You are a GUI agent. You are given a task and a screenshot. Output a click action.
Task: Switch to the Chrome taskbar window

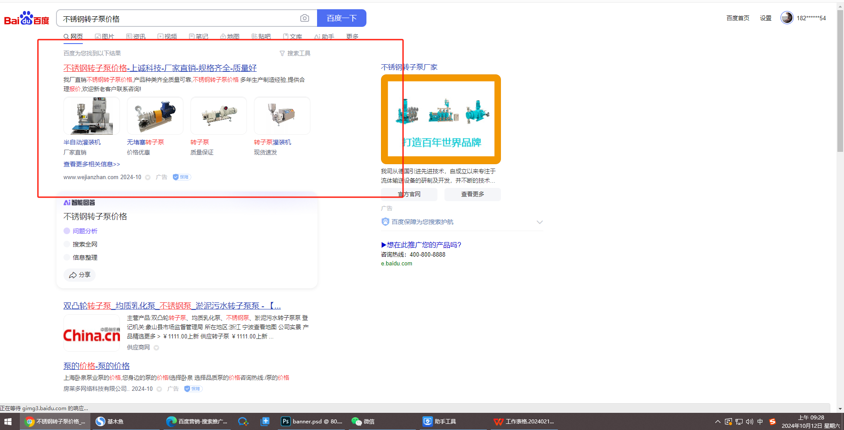click(55, 422)
